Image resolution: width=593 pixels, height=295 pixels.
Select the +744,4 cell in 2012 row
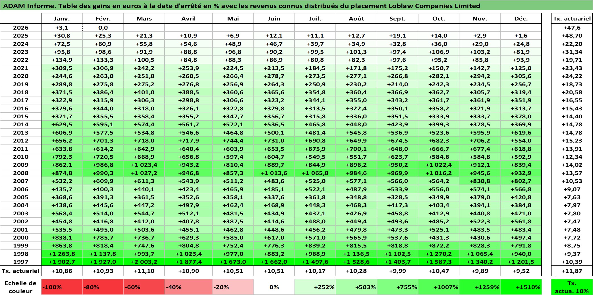click(x=233, y=141)
